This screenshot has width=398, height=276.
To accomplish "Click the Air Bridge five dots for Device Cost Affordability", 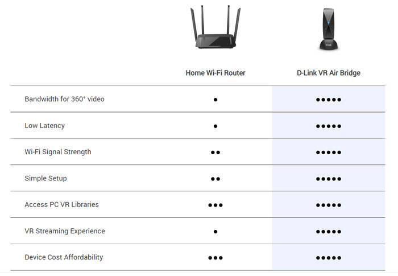I will (x=329, y=258).
